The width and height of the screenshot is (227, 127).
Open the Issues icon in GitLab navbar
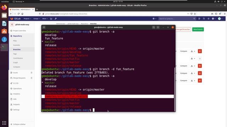(x=199, y=19)
